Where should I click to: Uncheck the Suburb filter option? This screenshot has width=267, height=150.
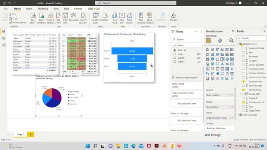tap(174, 58)
